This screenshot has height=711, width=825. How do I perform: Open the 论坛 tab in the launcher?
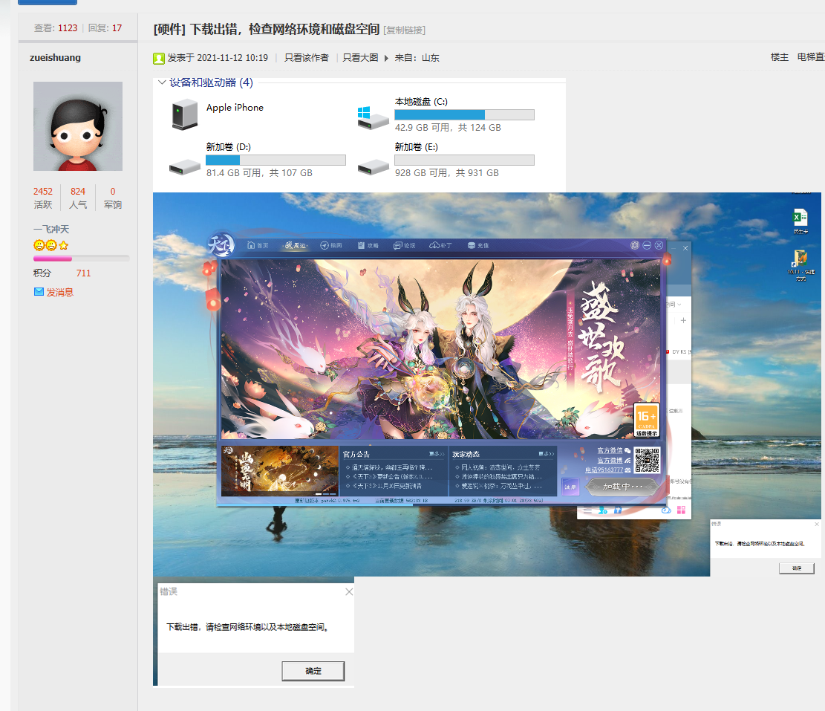[x=405, y=245]
